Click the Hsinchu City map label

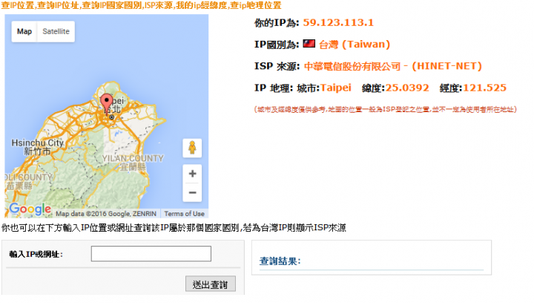[x=38, y=147]
